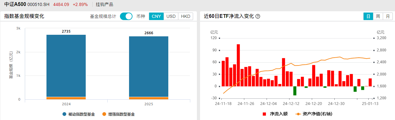Viewport: 395px width, 120px height.
Task: Click the blue 2025 passive fund bar
Action: click(x=149, y=66)
